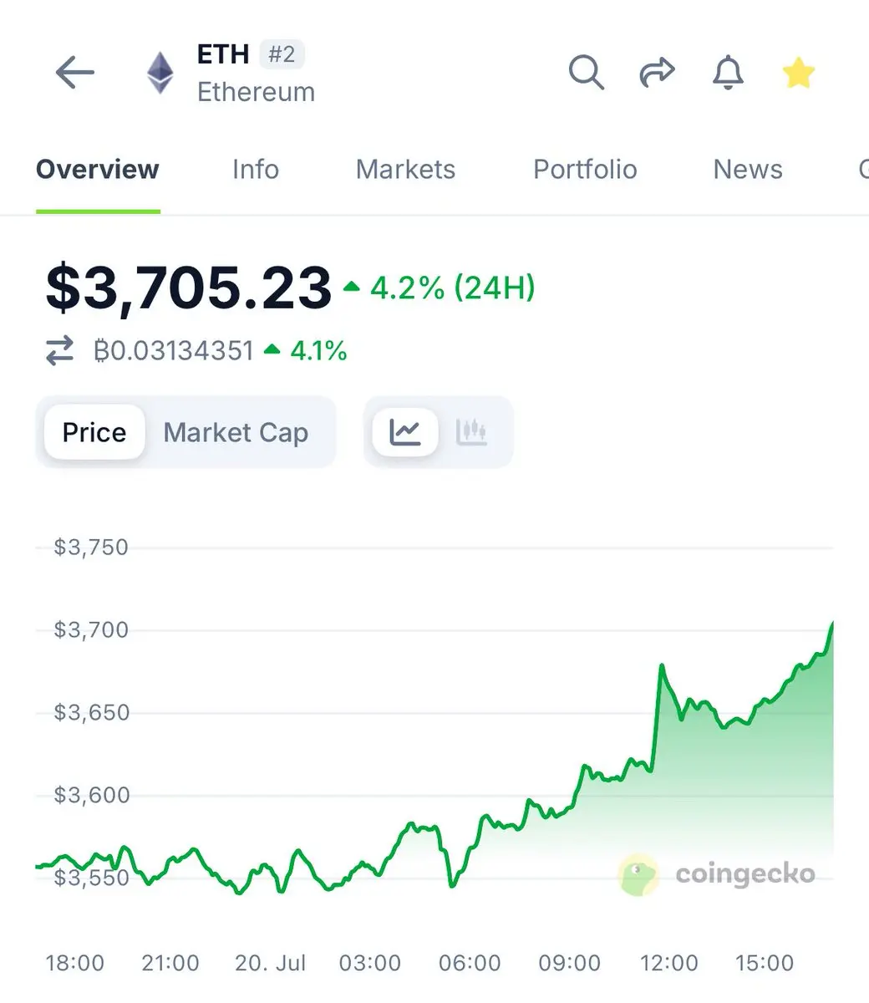Viewport: 869px width, 1003px height.
Task: Open the News tab
Action: pyautogui.click(x=748, y=170)
